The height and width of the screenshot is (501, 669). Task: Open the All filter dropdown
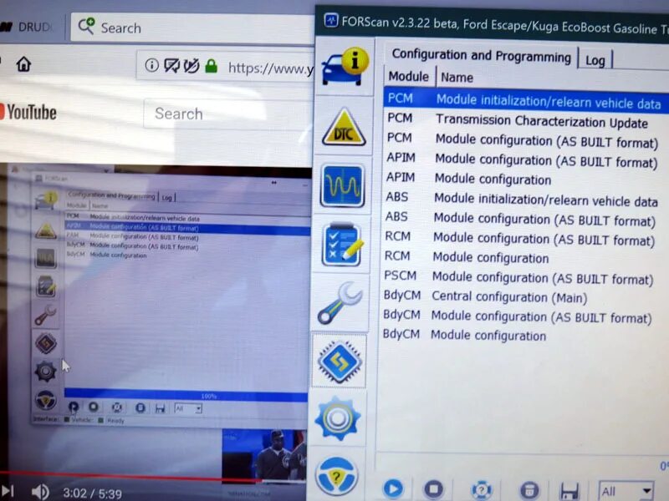(626, 491)
